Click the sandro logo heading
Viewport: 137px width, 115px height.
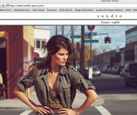[x=110, y=16]
